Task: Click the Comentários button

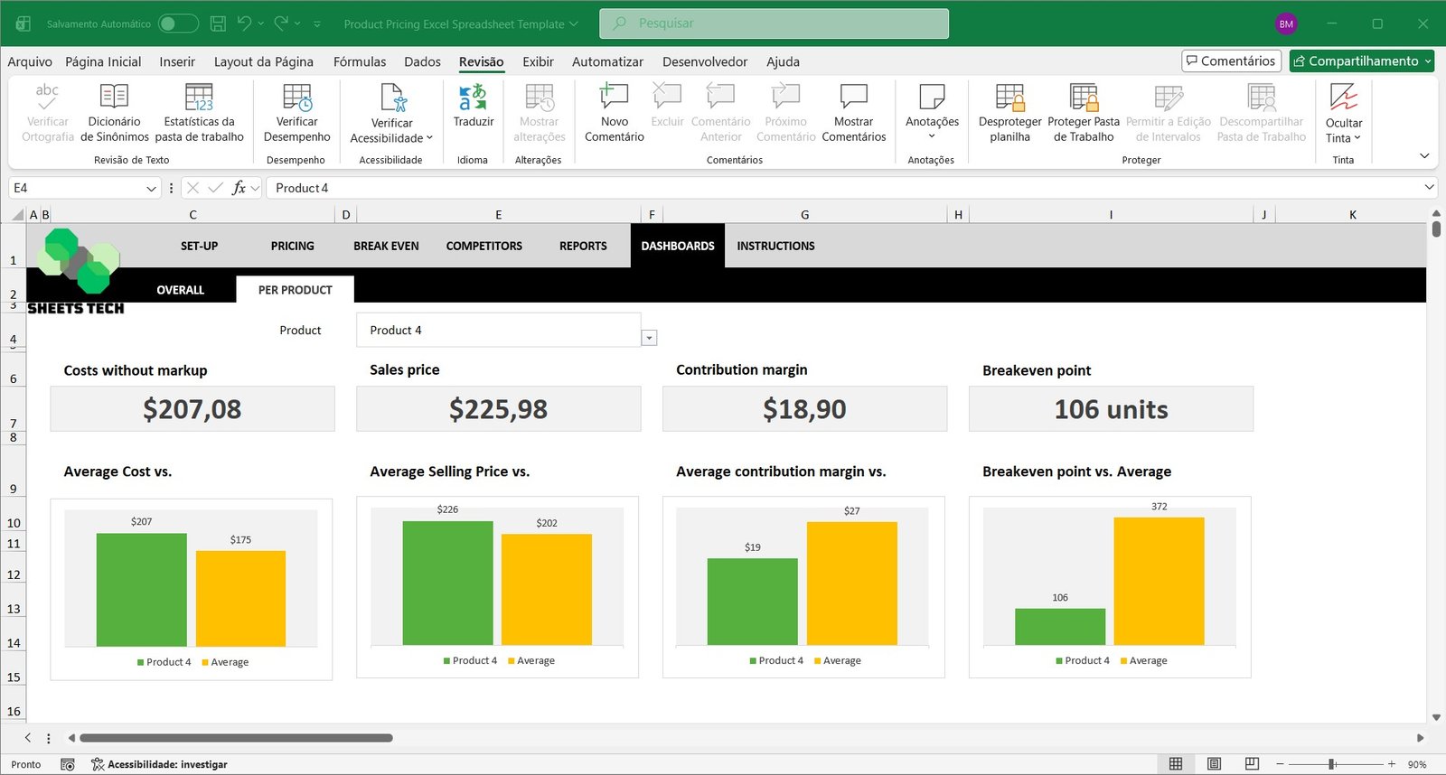Action: tap(1231, 61)
